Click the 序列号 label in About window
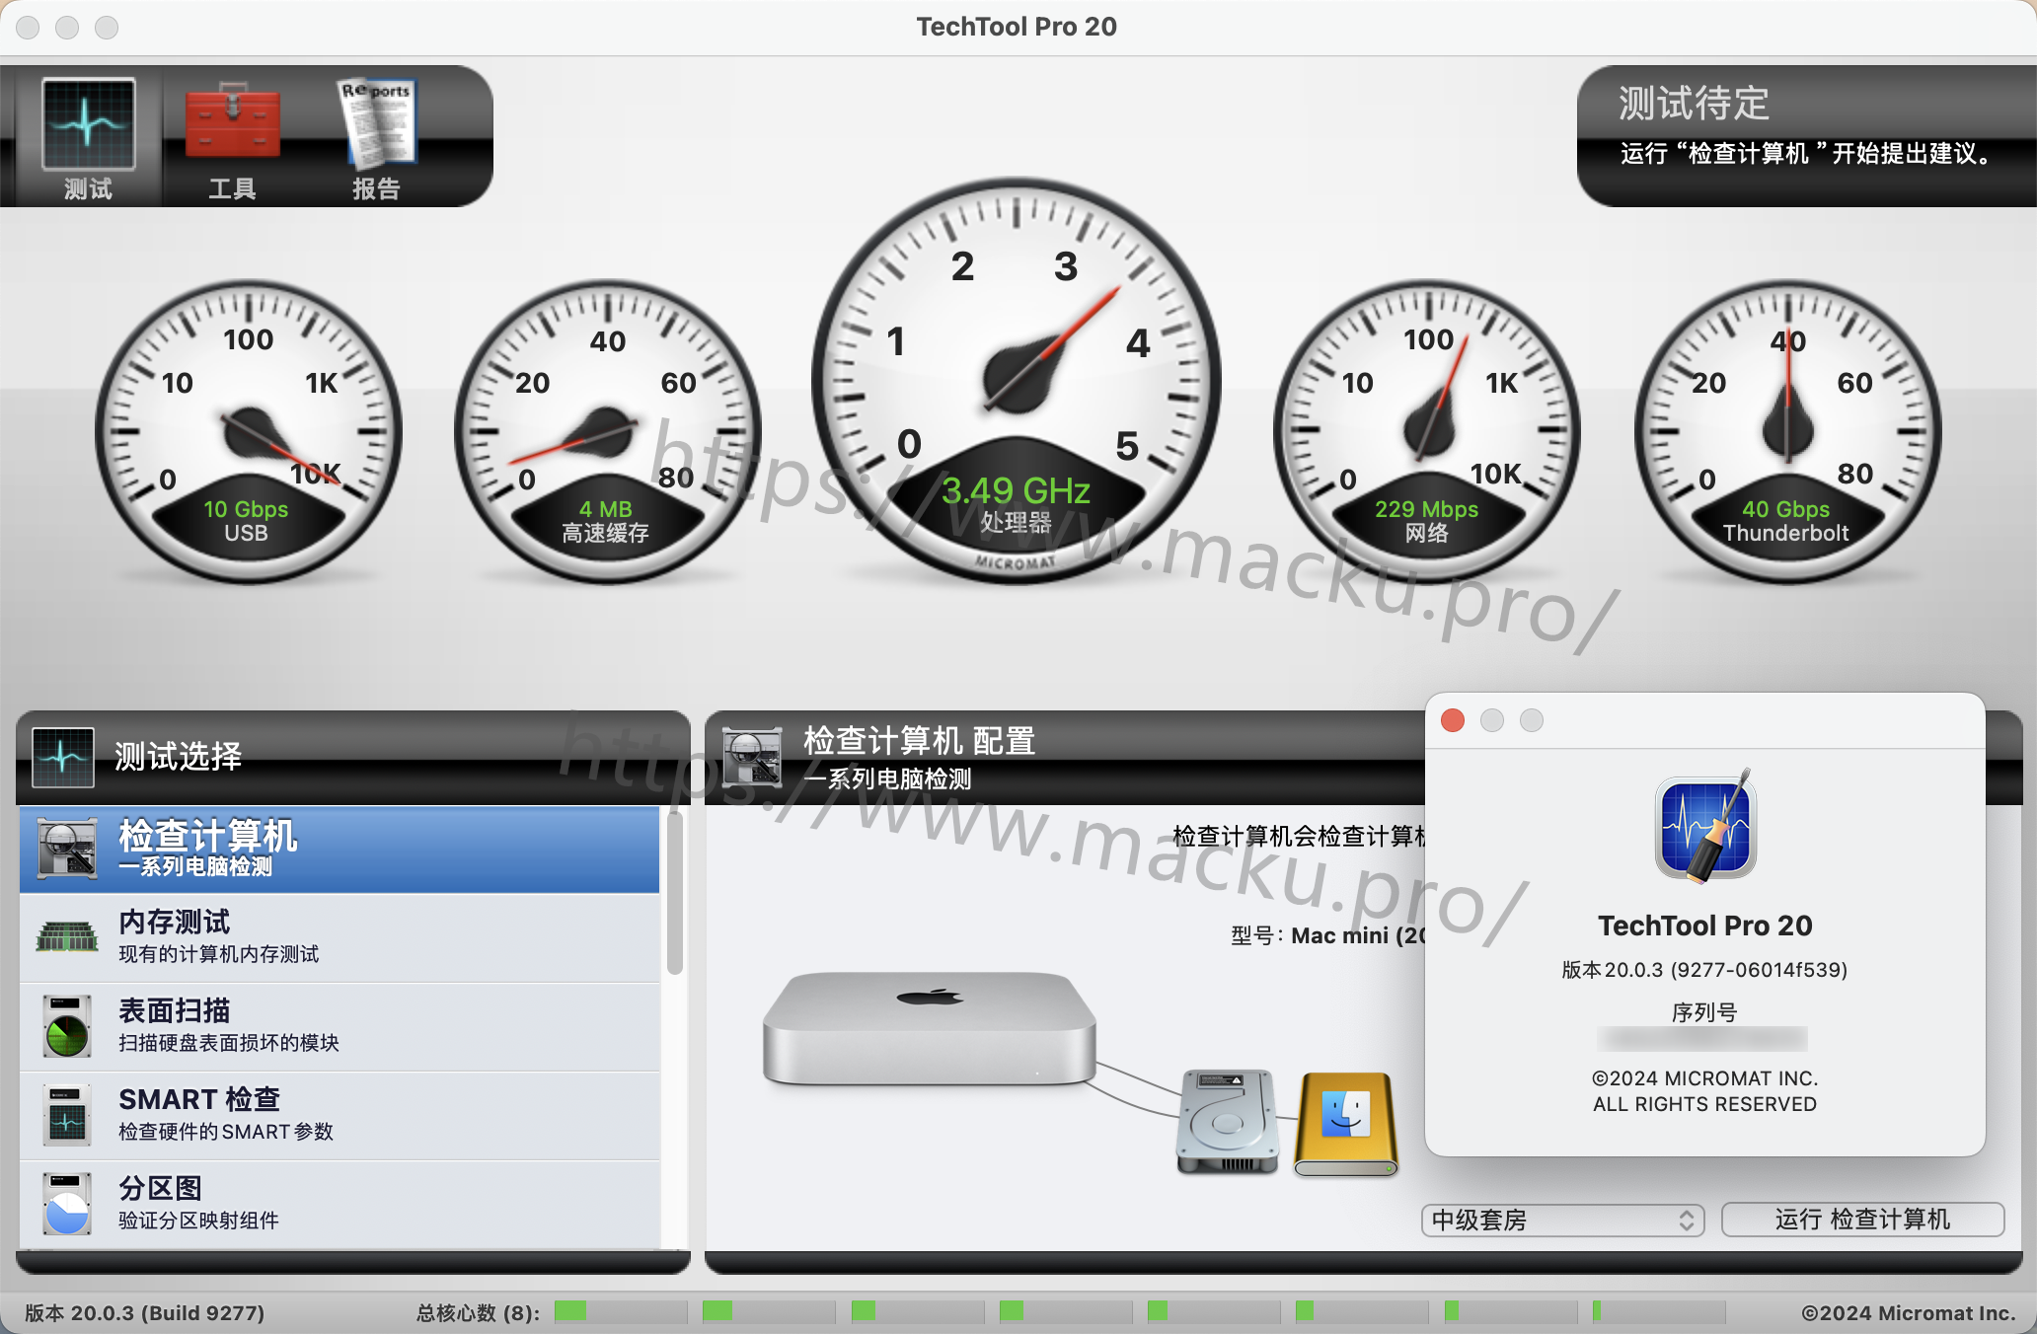This screenshot has width=2037, height=1334. coord(1704,1012)
